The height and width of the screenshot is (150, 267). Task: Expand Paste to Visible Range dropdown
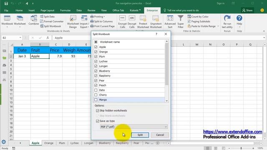tap(218, 26)
